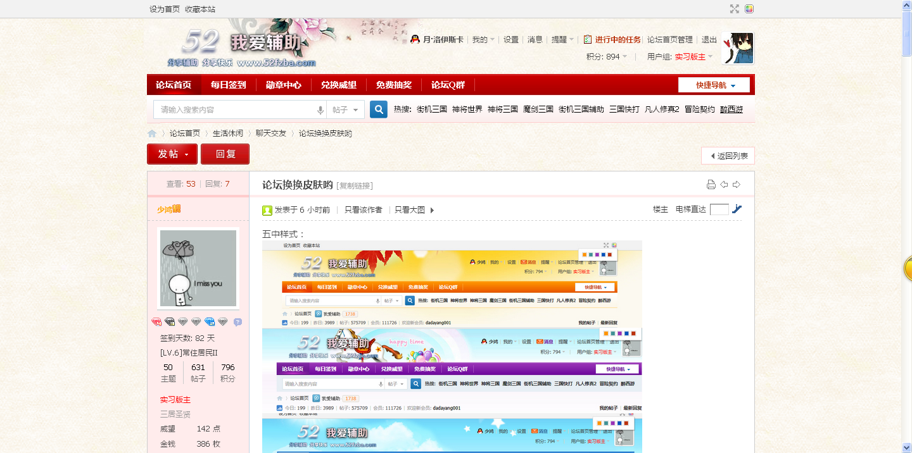Click the print icon in thread header
This screenshot has height=453, width=912.
pos(711,185)
